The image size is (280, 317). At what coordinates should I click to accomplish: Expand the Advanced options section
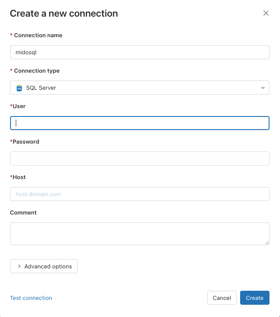click(44, 266)
